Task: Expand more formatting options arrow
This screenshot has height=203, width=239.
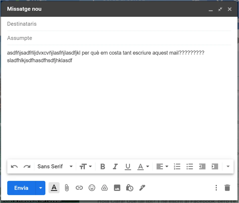Action: (228, 166)
